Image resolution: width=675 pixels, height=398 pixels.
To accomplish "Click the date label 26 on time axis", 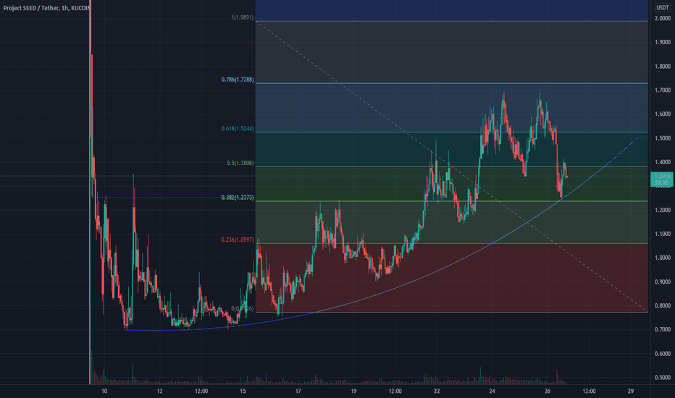I will [x=547, y=391].
